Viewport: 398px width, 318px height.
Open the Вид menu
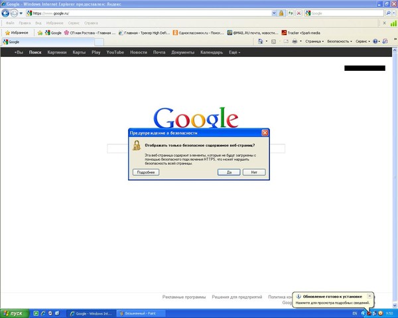pyautogui.click(x=38, y=23)
